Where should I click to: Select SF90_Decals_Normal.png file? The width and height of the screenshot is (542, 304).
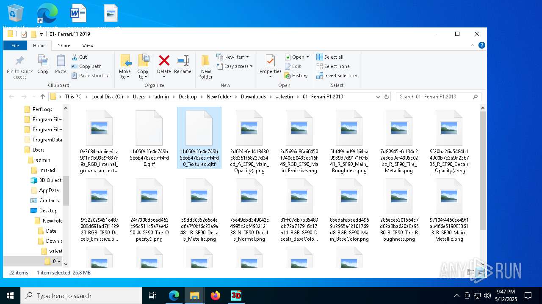tap(249, 210)
